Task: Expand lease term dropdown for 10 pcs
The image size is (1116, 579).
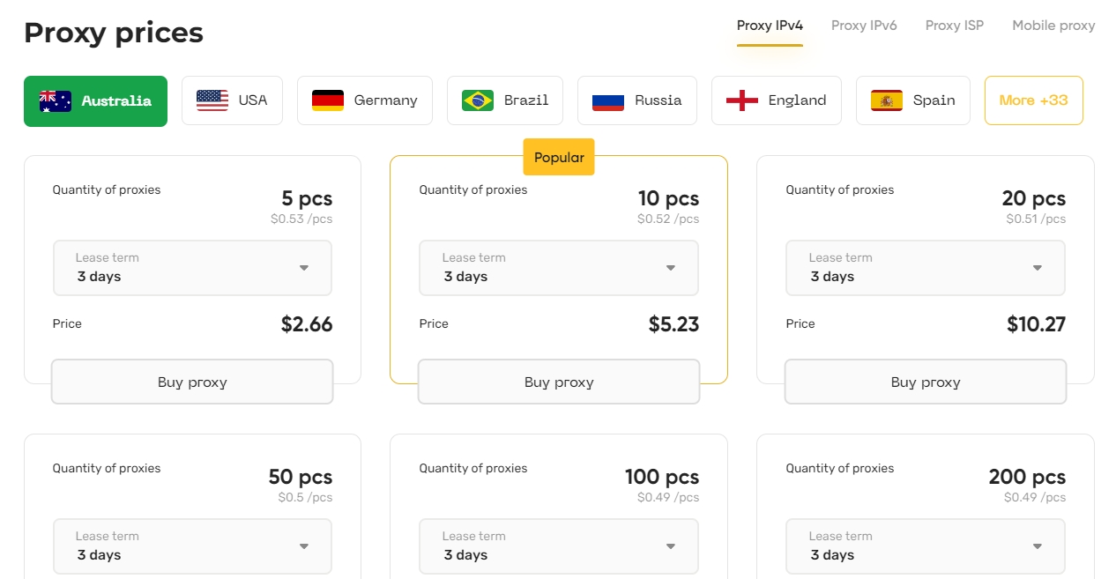Action: tap(559, 268)
